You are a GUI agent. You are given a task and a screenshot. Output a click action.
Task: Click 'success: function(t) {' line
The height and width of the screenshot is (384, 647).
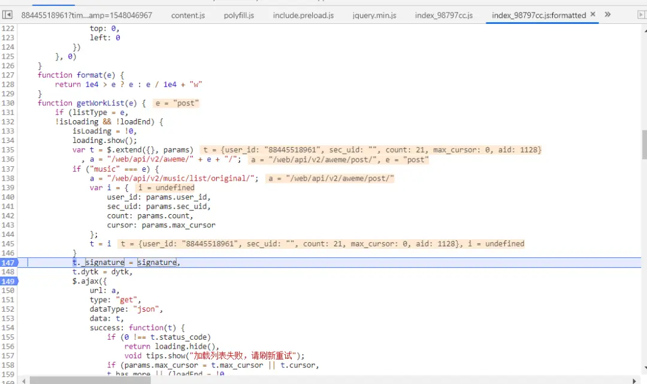(137, 328)
